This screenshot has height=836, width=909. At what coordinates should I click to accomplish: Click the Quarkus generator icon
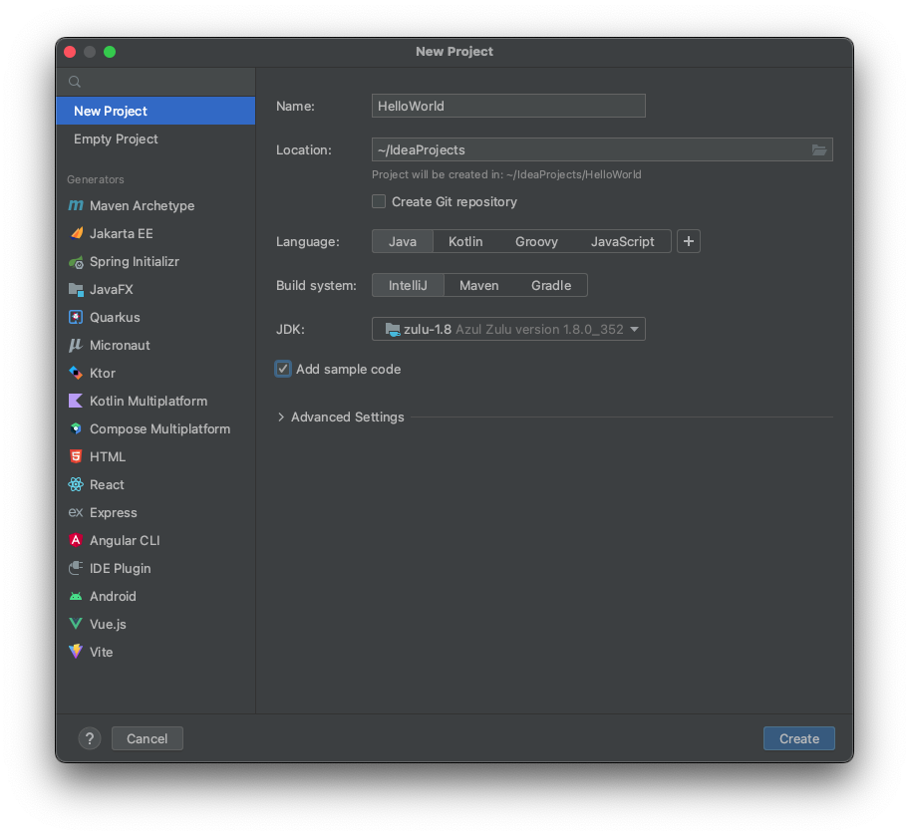76,317
